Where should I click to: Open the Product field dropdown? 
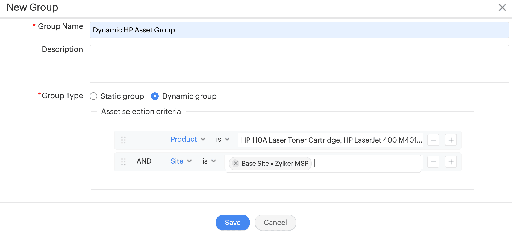(188, 140)
